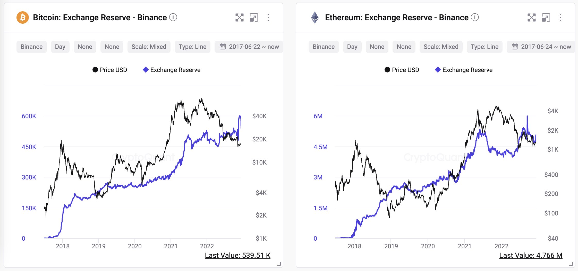The height and width of the screenshot is (271, 578).
Task: Open the Bitcoin chart options menu
Action: point(268,18)
